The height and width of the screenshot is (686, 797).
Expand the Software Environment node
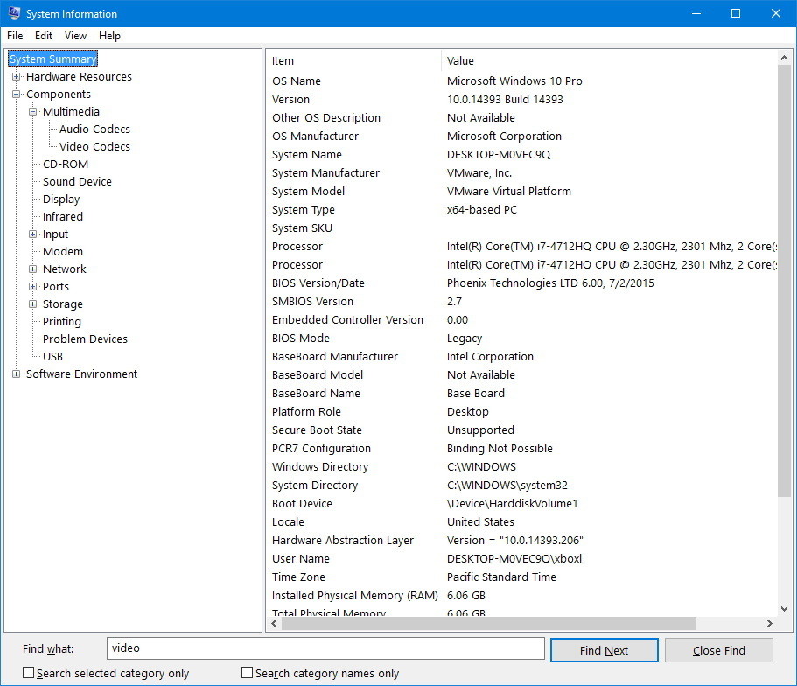(x=17, y=374)
